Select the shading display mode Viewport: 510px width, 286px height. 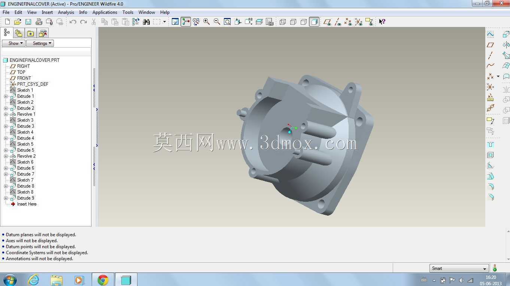click(x=314, y=22)
